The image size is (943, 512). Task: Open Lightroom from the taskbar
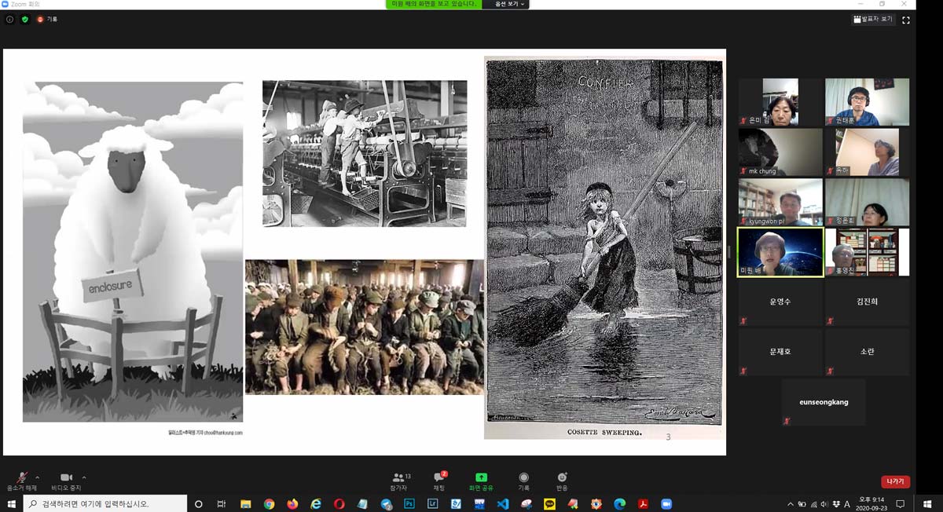point(433,503)
